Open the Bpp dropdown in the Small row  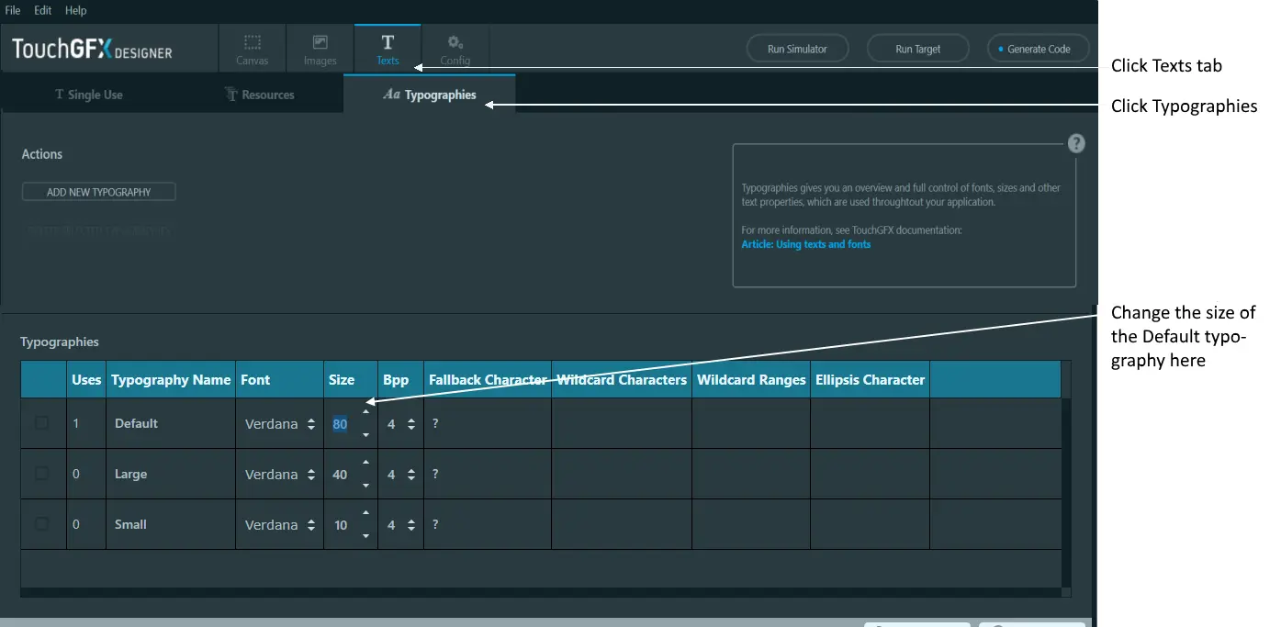coord(401,525)
